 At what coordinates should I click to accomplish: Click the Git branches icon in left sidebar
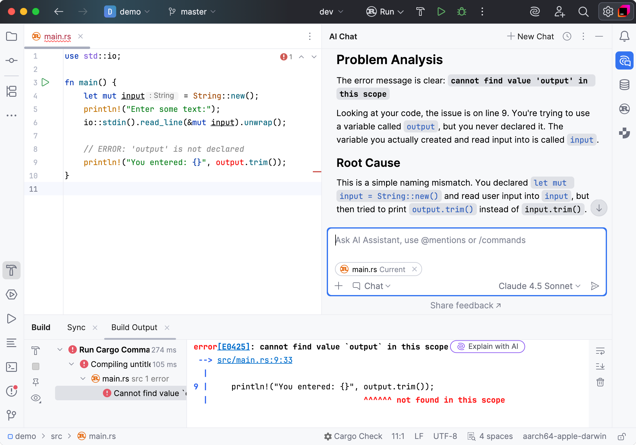pyautogui.click(x=11, y=415)
